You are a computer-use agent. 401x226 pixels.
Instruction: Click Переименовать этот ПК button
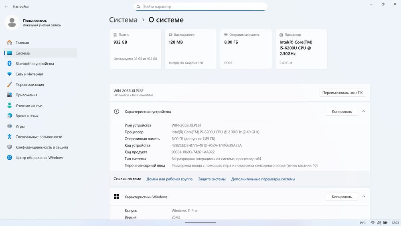342,93
